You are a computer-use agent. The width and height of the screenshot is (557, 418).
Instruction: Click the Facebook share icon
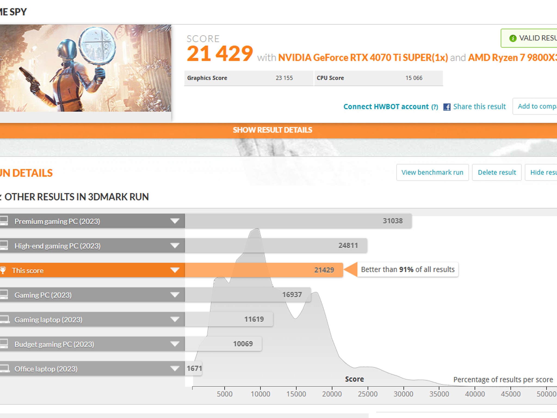(x=447, y=107)
